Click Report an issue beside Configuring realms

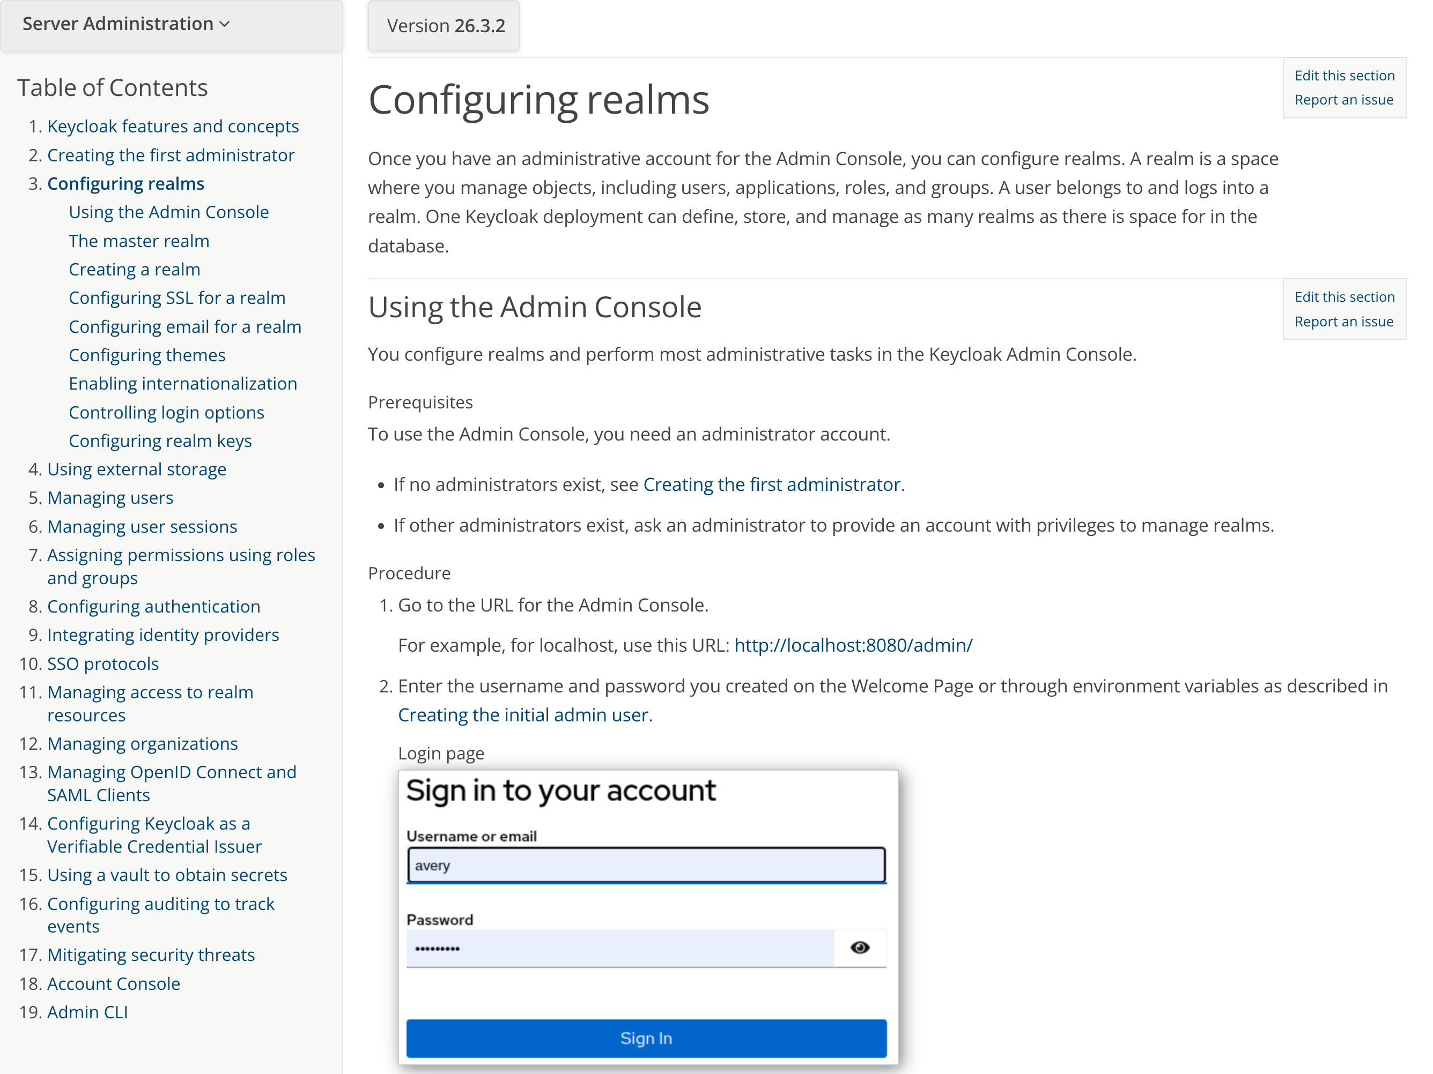(x=1343, y=100)
